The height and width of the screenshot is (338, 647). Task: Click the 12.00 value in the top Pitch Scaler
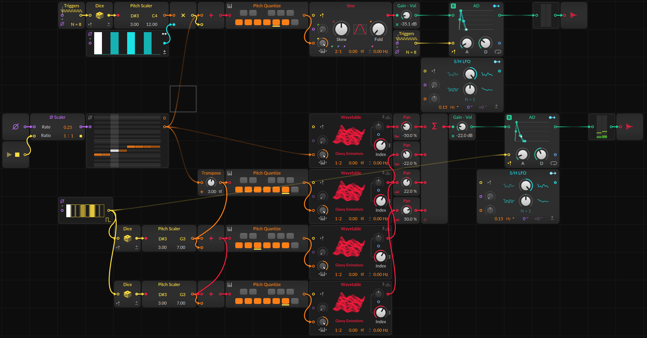click(152, 24)
